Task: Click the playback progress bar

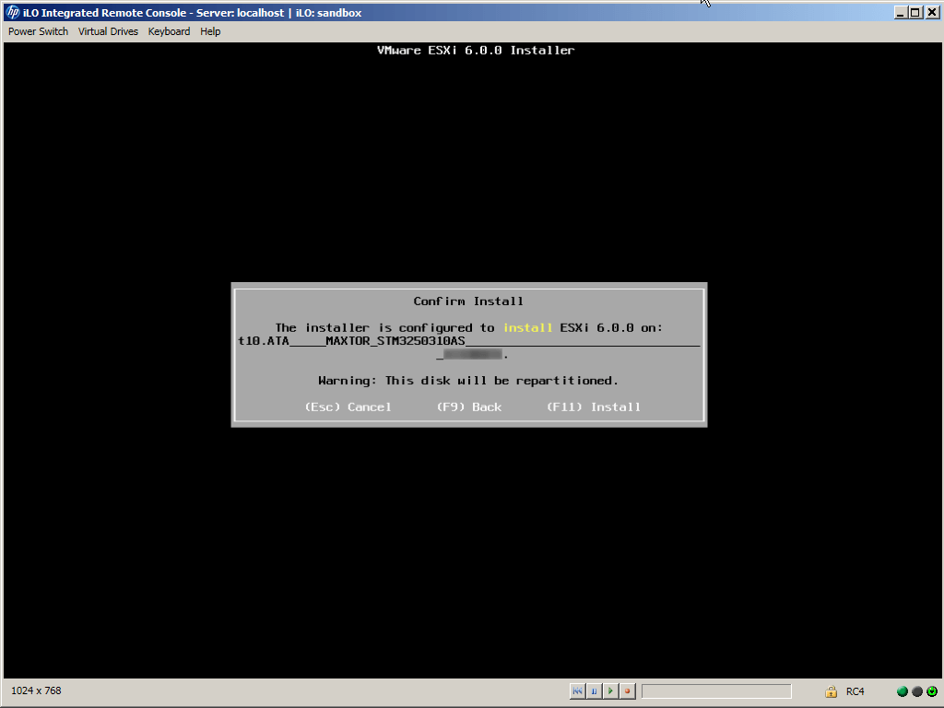Action: click(x=716, y=691)
